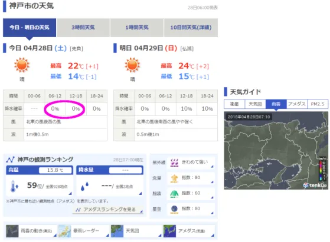Open the bottom 天気図 thumbnail link
The width and height of the screenshot is (330, 242).
[x=136, y=231]
